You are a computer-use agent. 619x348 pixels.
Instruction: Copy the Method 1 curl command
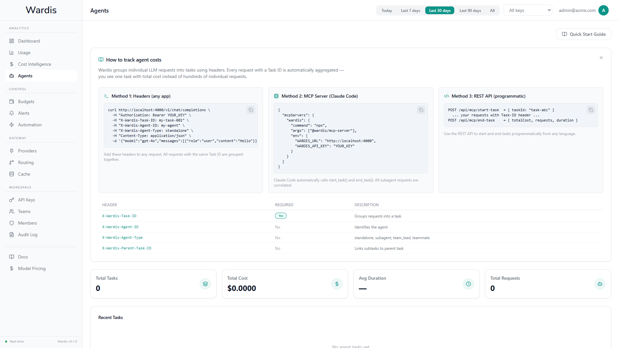coord(251,110)
